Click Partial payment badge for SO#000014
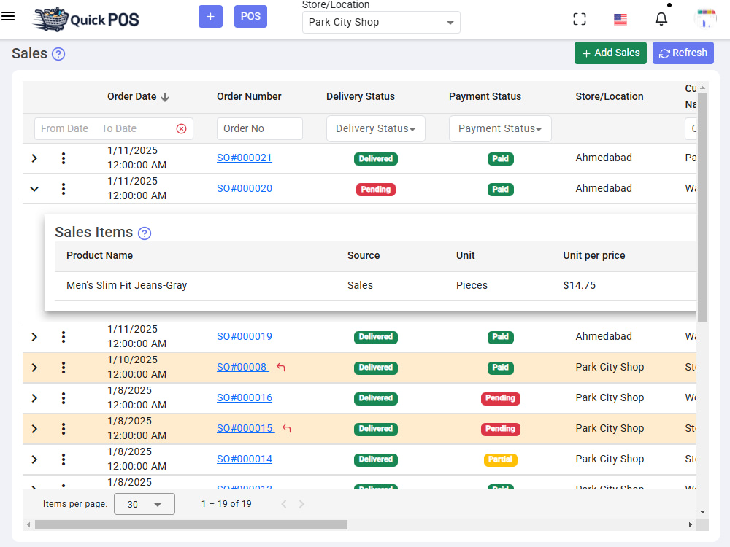 (501, 459)
